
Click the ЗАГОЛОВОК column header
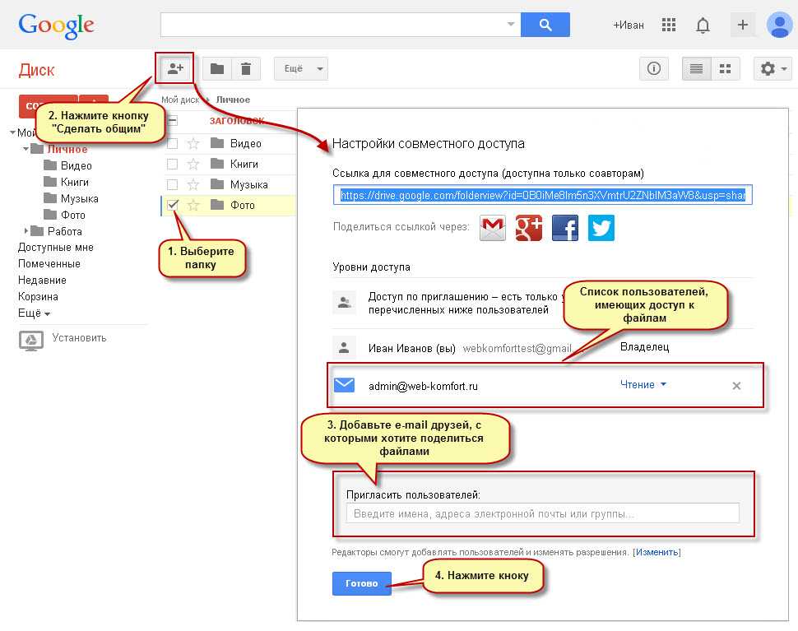[x=237, y=121]
